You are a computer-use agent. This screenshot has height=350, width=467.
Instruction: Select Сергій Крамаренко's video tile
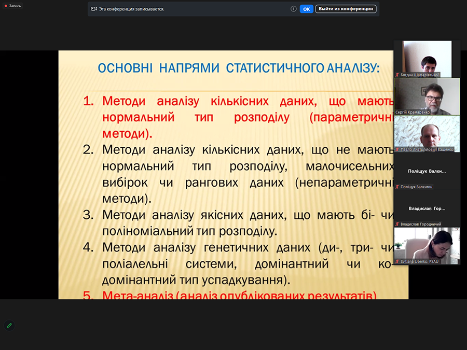pos(427,96)
